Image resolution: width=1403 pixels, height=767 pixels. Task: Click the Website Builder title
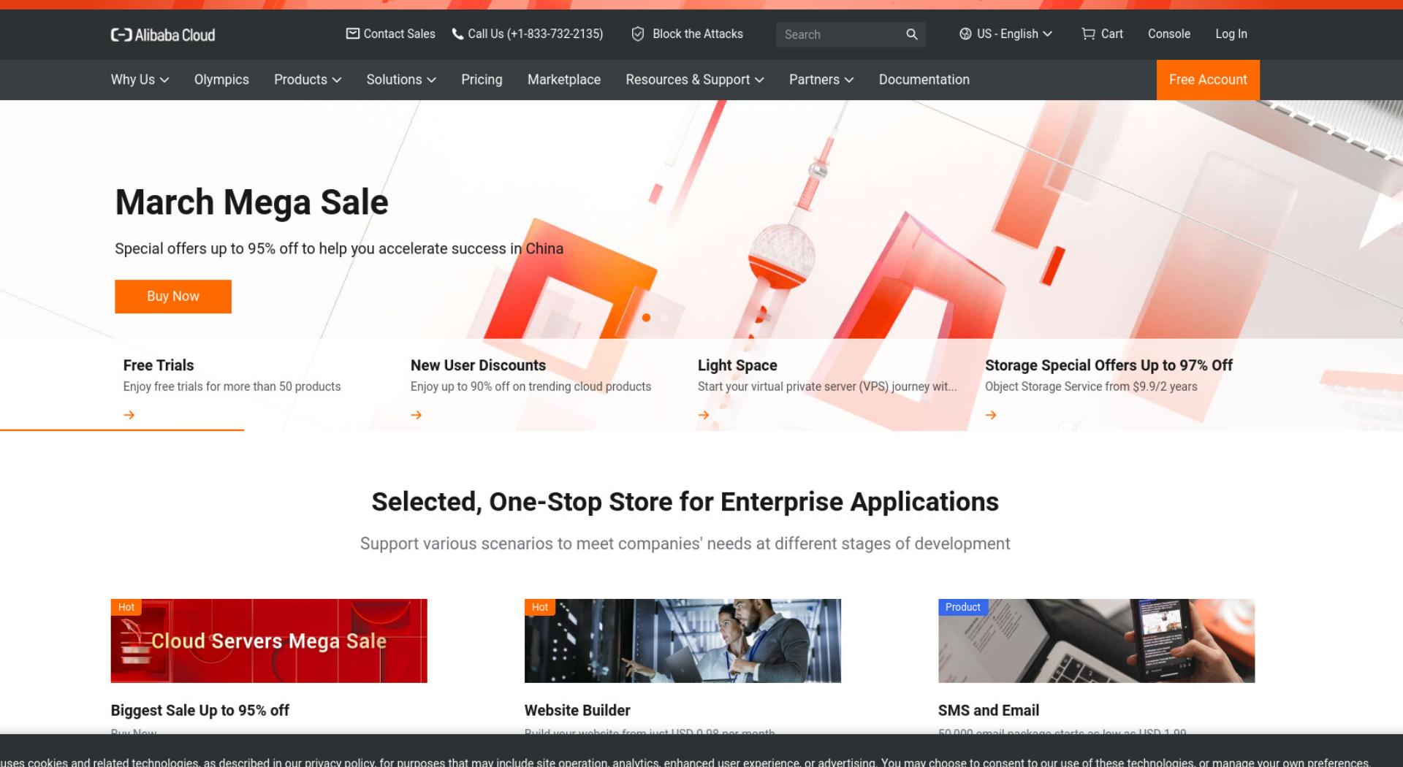point(577,710)
